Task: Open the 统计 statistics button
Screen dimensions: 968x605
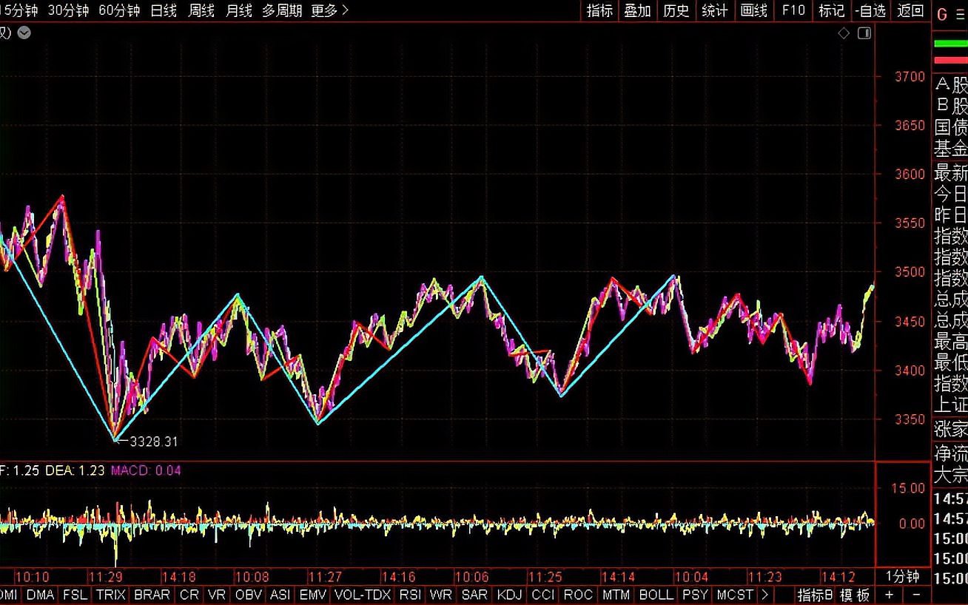Action: (715, 10)
